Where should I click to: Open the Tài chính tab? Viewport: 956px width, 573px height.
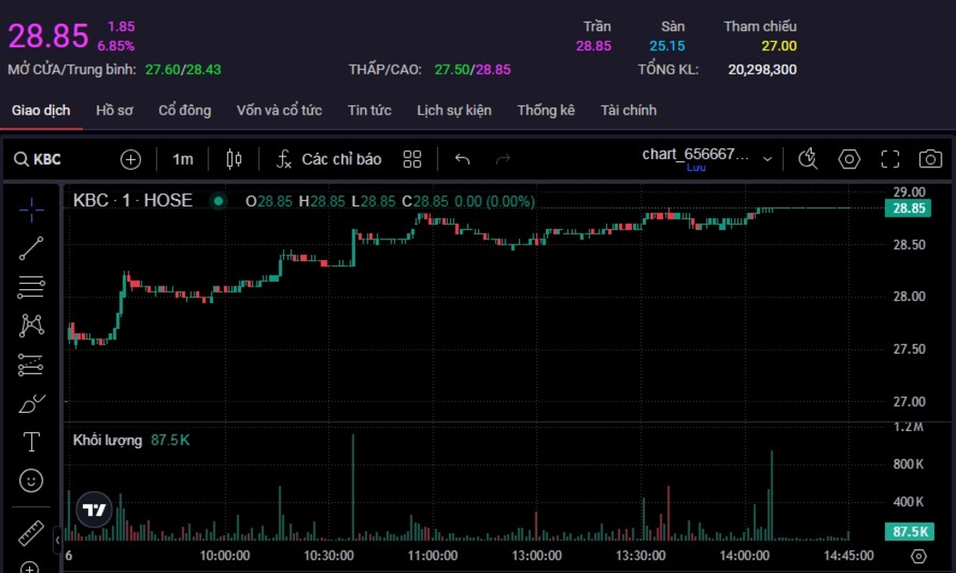click(627, 110)
